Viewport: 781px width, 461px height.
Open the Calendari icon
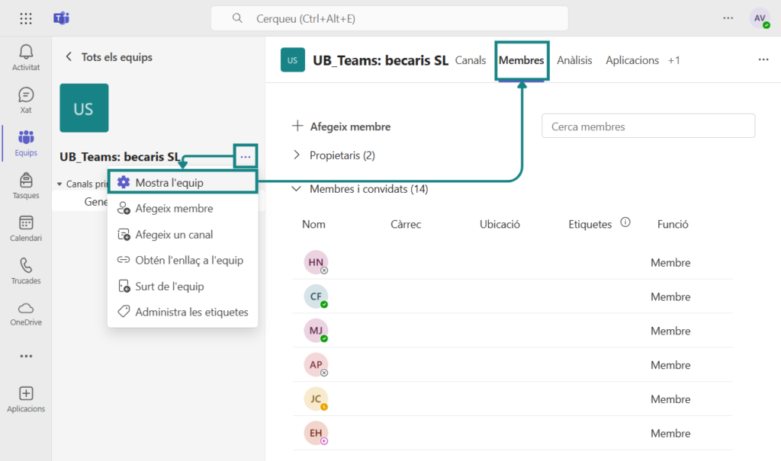pyautogui.click(x=26, y=223)
